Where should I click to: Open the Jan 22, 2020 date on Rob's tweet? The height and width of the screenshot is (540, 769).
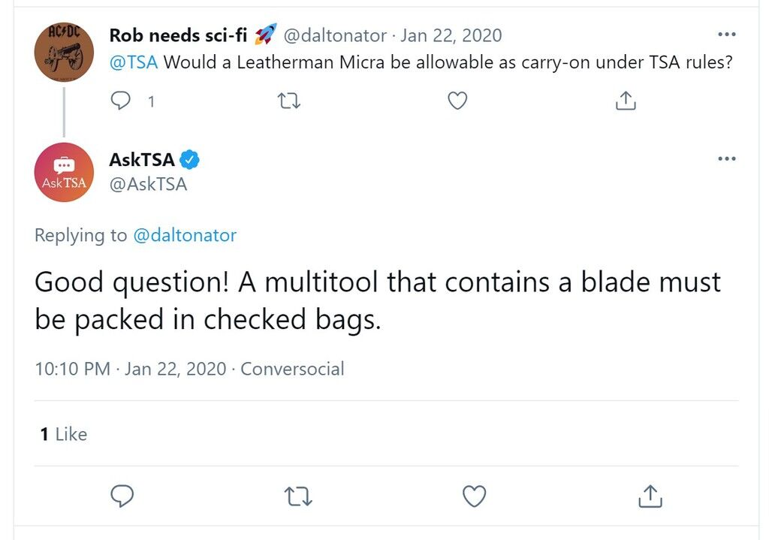click(451, 35)
